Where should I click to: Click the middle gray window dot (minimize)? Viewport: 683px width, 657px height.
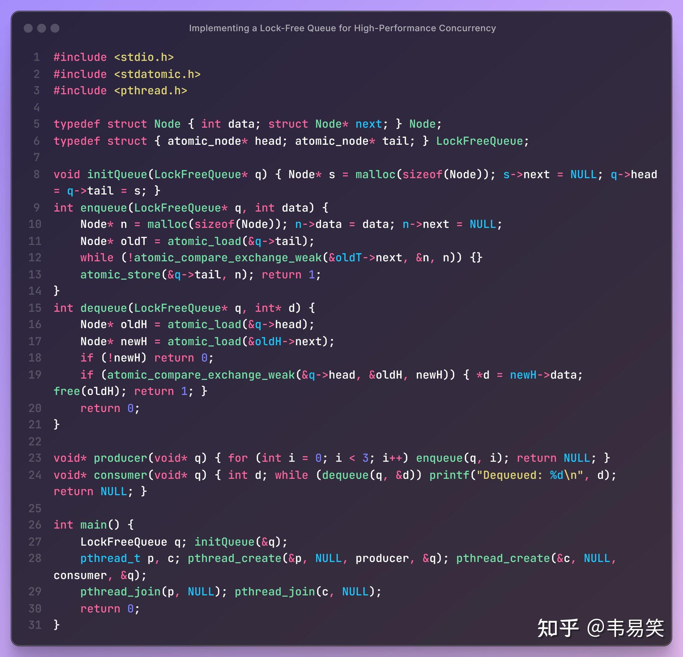[x=41, y=28]
